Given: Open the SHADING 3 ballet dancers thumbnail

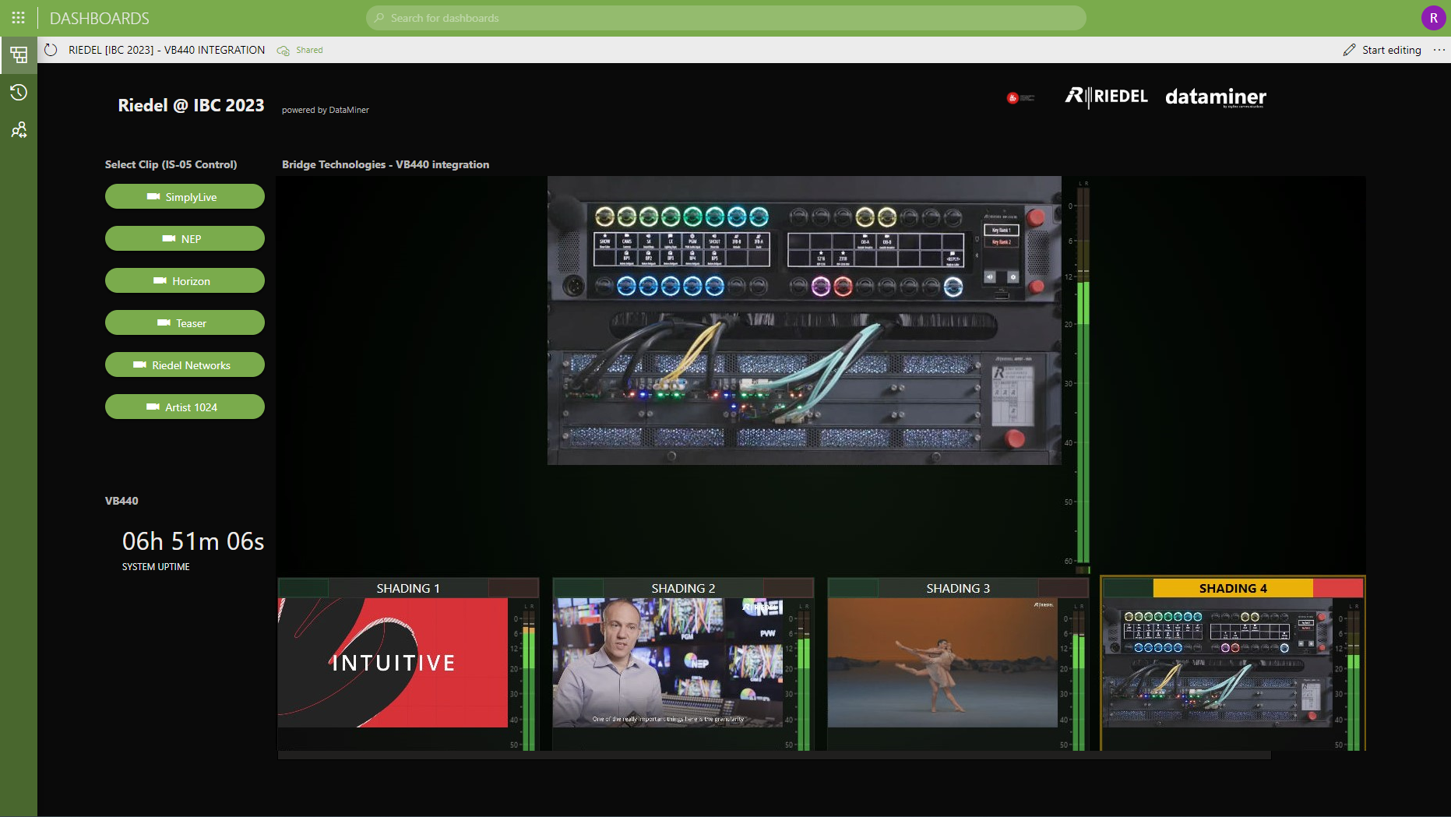Looking at the screenshot, I should [942, 663].
